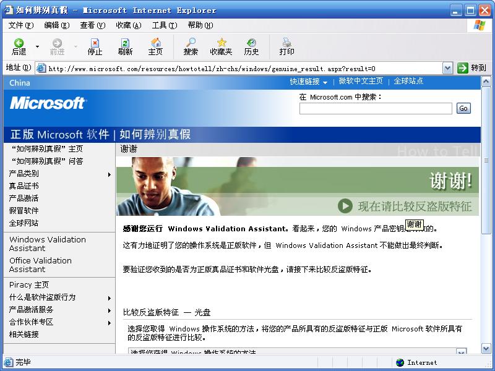The image size is (495, 371).
Task: Open the 真品证书 sidebar link
Action: [24, 186]
